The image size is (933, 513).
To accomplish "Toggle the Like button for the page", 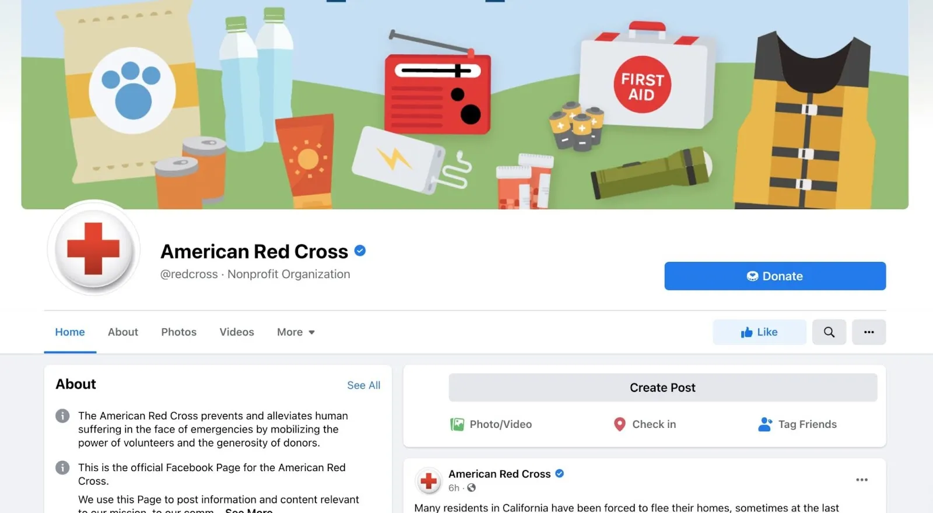I will click(x=759, y=332).
